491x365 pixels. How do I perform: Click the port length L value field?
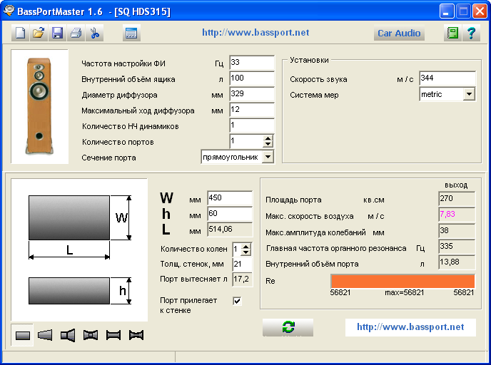230,230
